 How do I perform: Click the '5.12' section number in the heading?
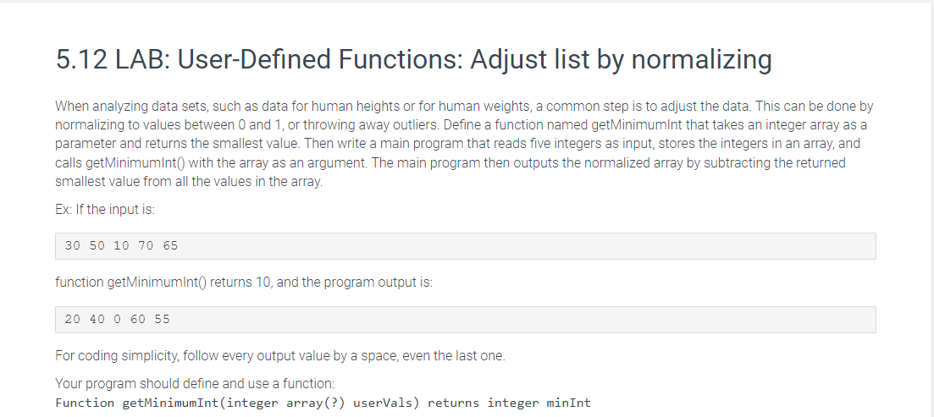(81, 59)
